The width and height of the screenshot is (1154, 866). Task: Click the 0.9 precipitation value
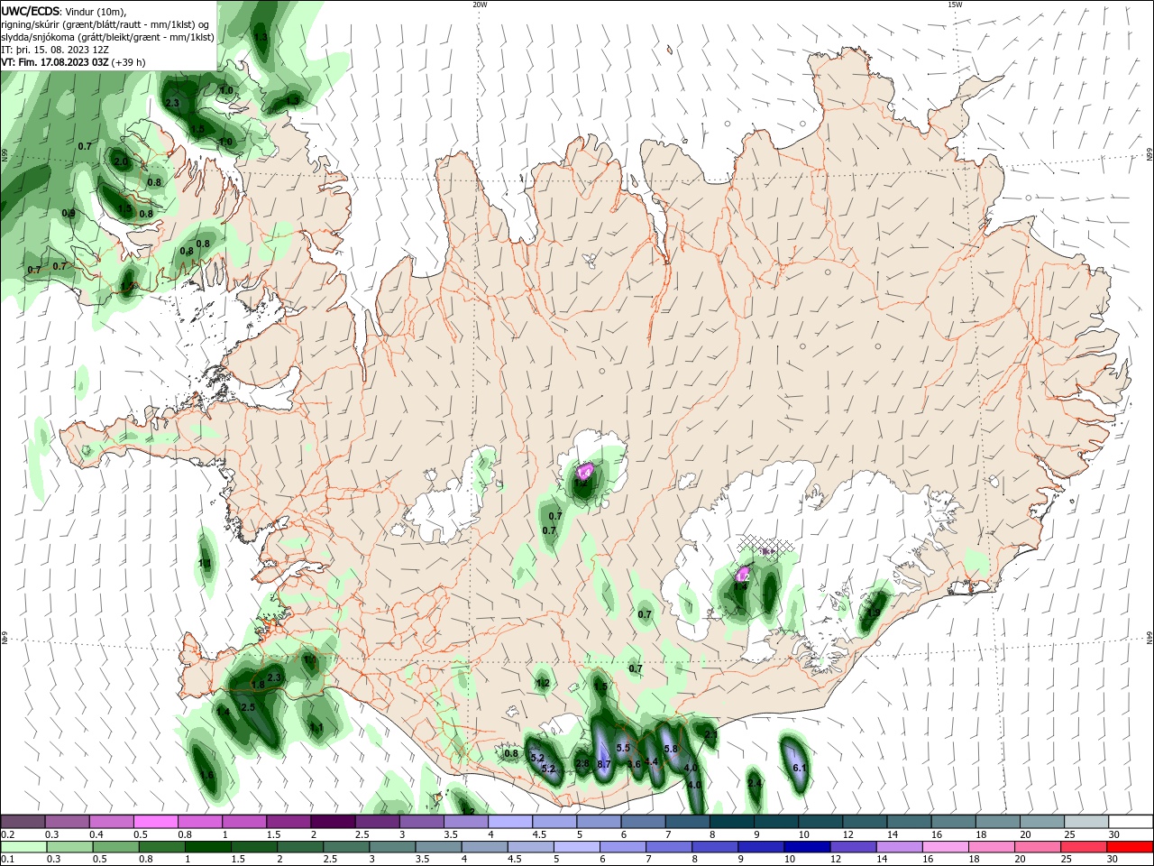click(69, 213)
